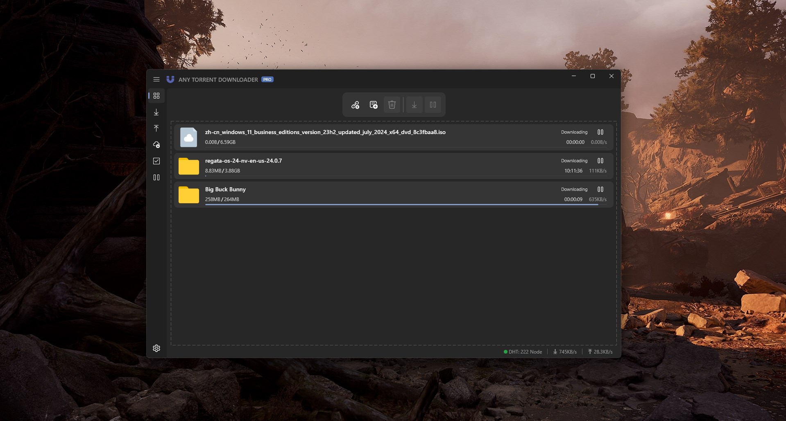Open the completed tasks sidebar tab
Image resolution: width=786 pixels, height=421 pixels.
coord(156,161)
